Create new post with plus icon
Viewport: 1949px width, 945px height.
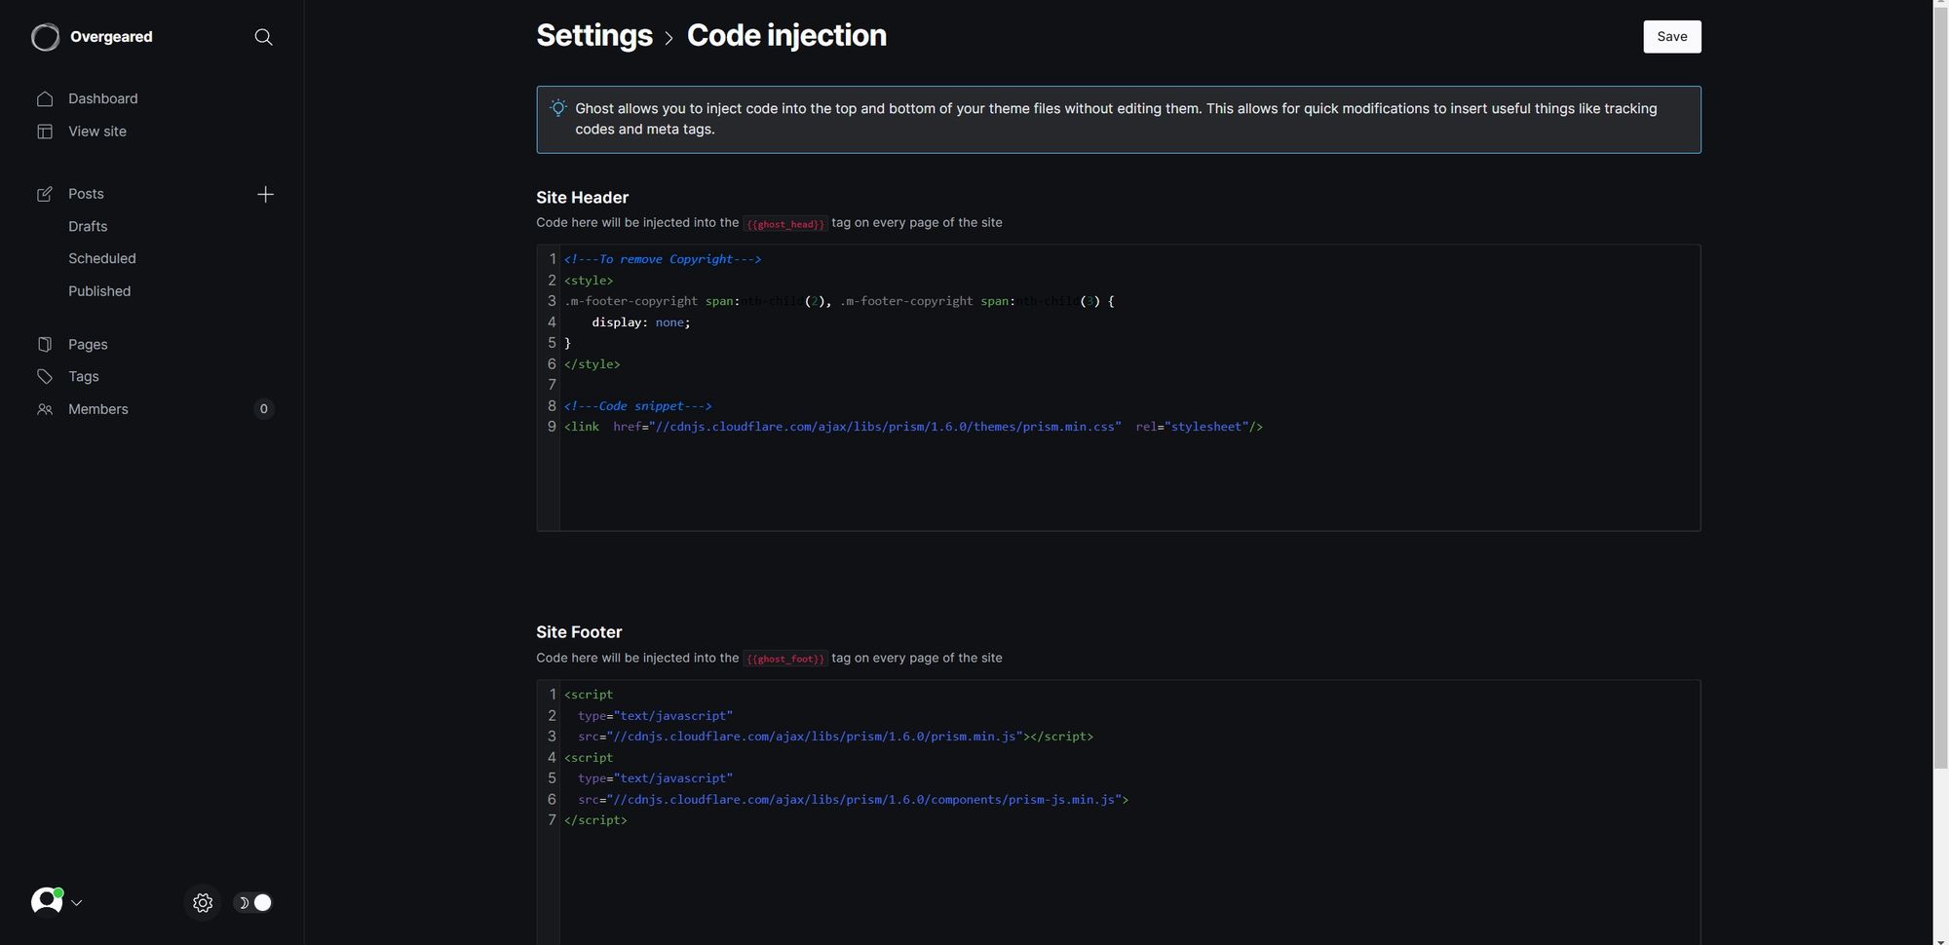265,195
